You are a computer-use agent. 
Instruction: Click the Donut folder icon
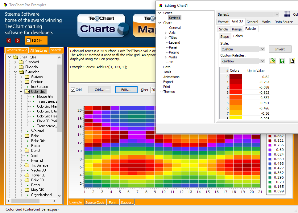coord(27,151)
